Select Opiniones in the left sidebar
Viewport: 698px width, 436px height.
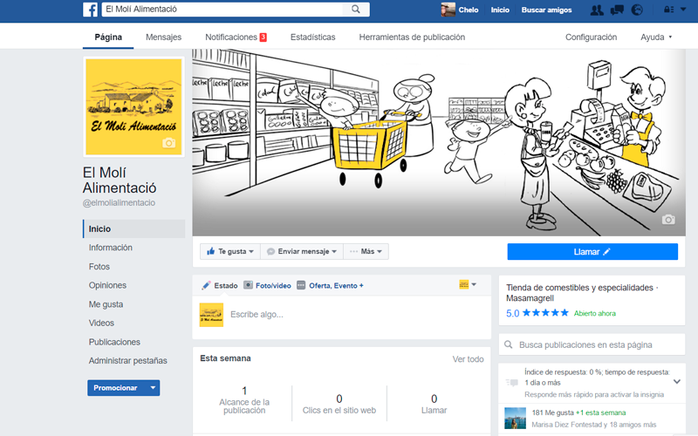tap(107, 285)
